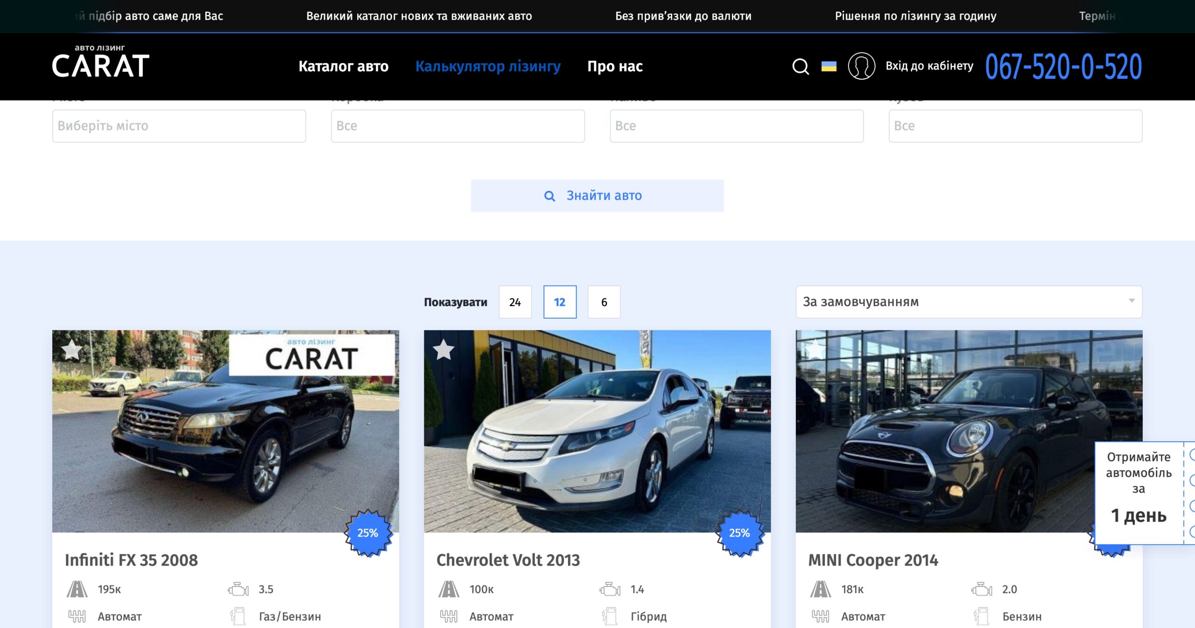Click engine icon on MINI Cooper card

point(982,589)
